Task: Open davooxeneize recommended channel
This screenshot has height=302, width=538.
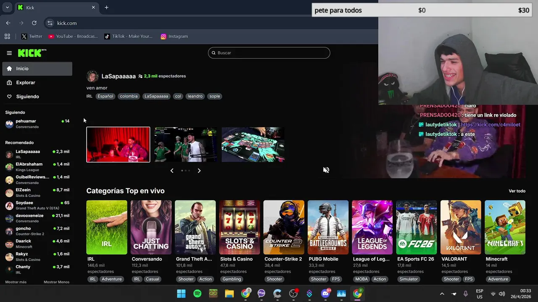Action: pyautogui.click(x=37, y=218)
